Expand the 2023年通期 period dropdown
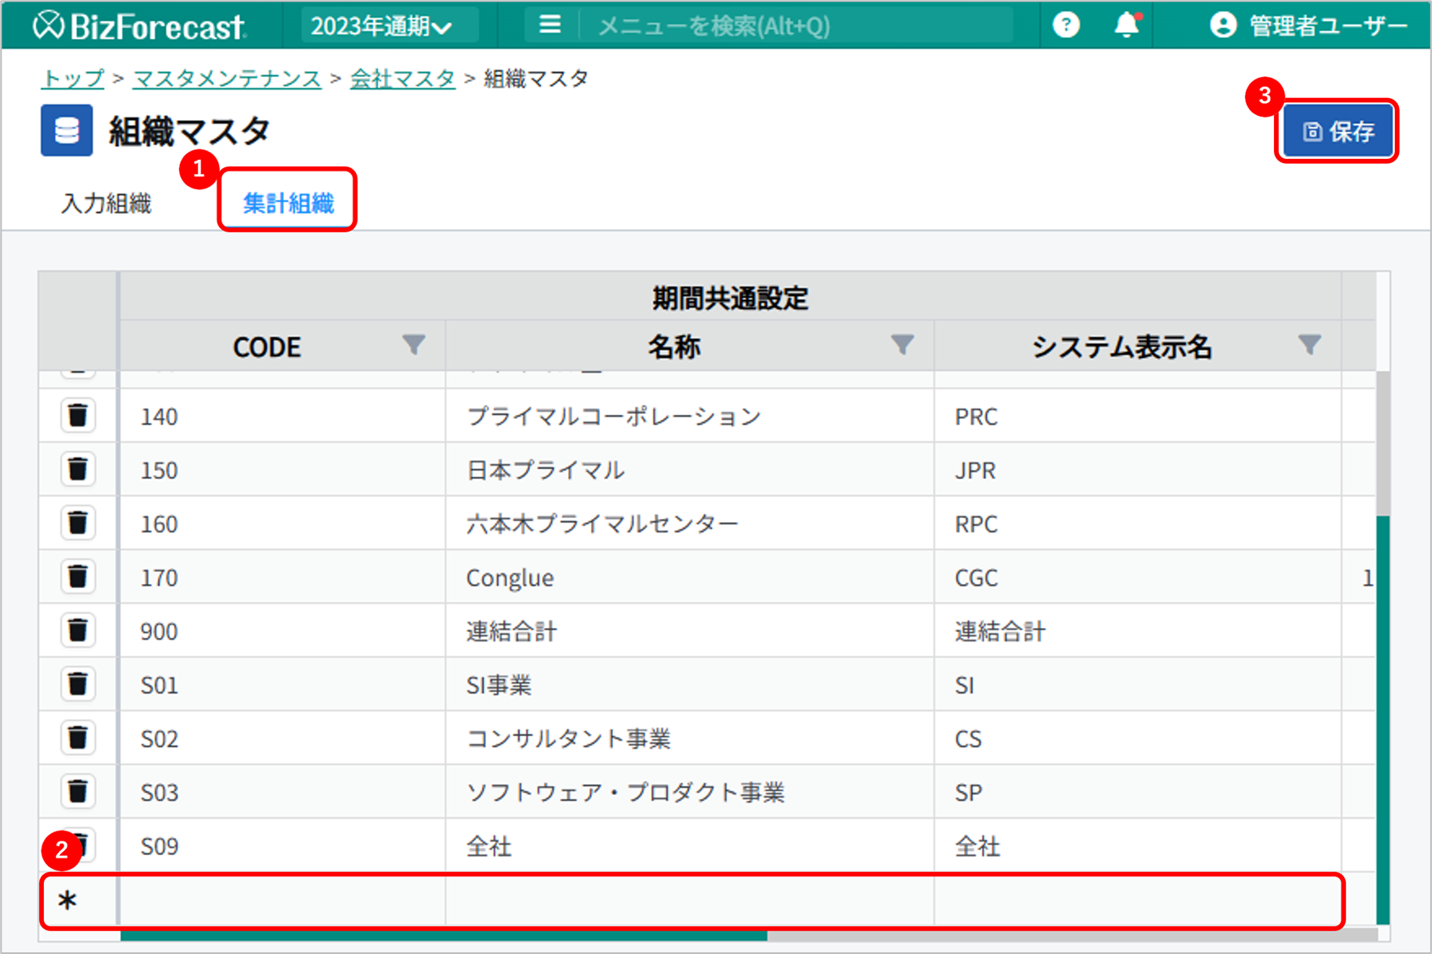 (x=381, y=26)
